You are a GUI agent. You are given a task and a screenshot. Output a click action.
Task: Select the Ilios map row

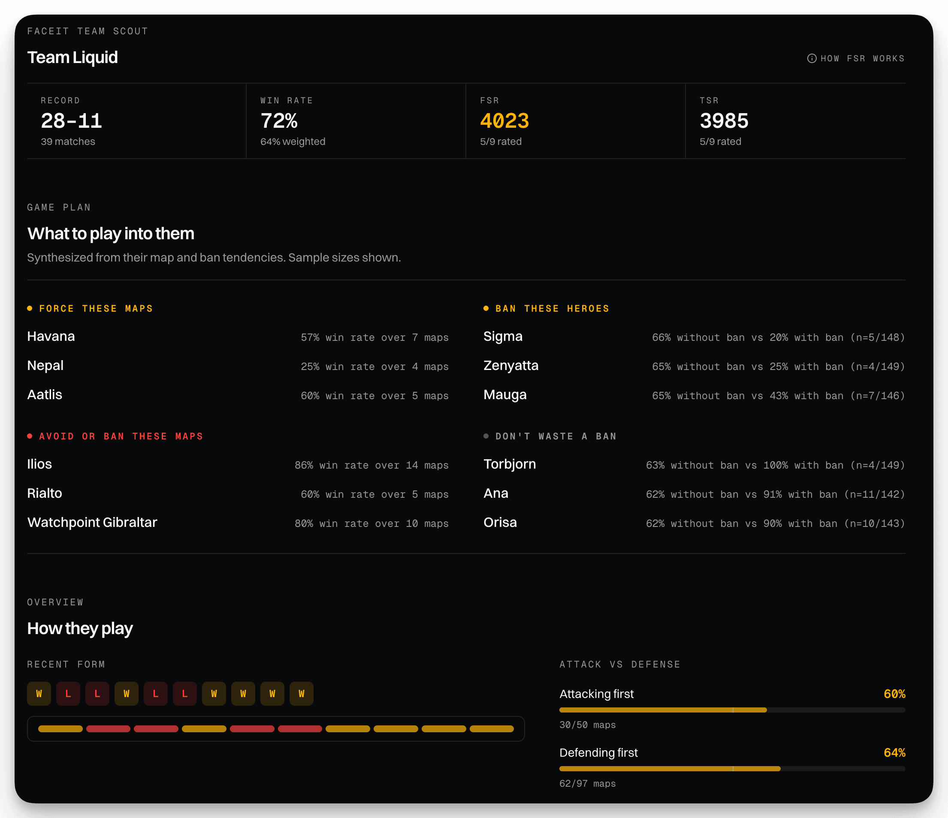(x=238, y=465)
